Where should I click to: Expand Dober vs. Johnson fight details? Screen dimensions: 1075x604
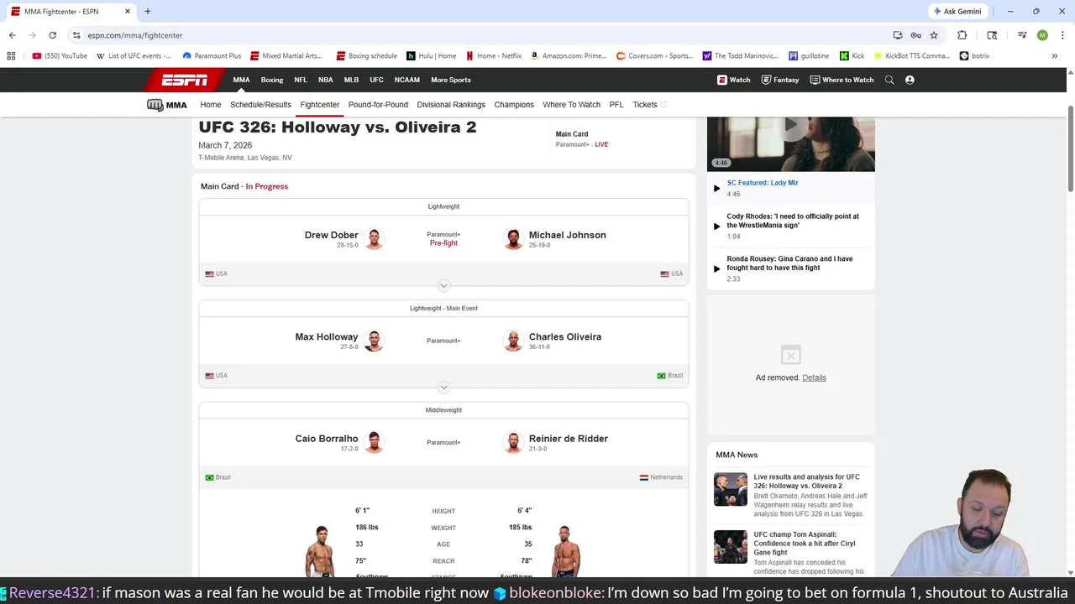pyautogui.click(x=443, y=285)
